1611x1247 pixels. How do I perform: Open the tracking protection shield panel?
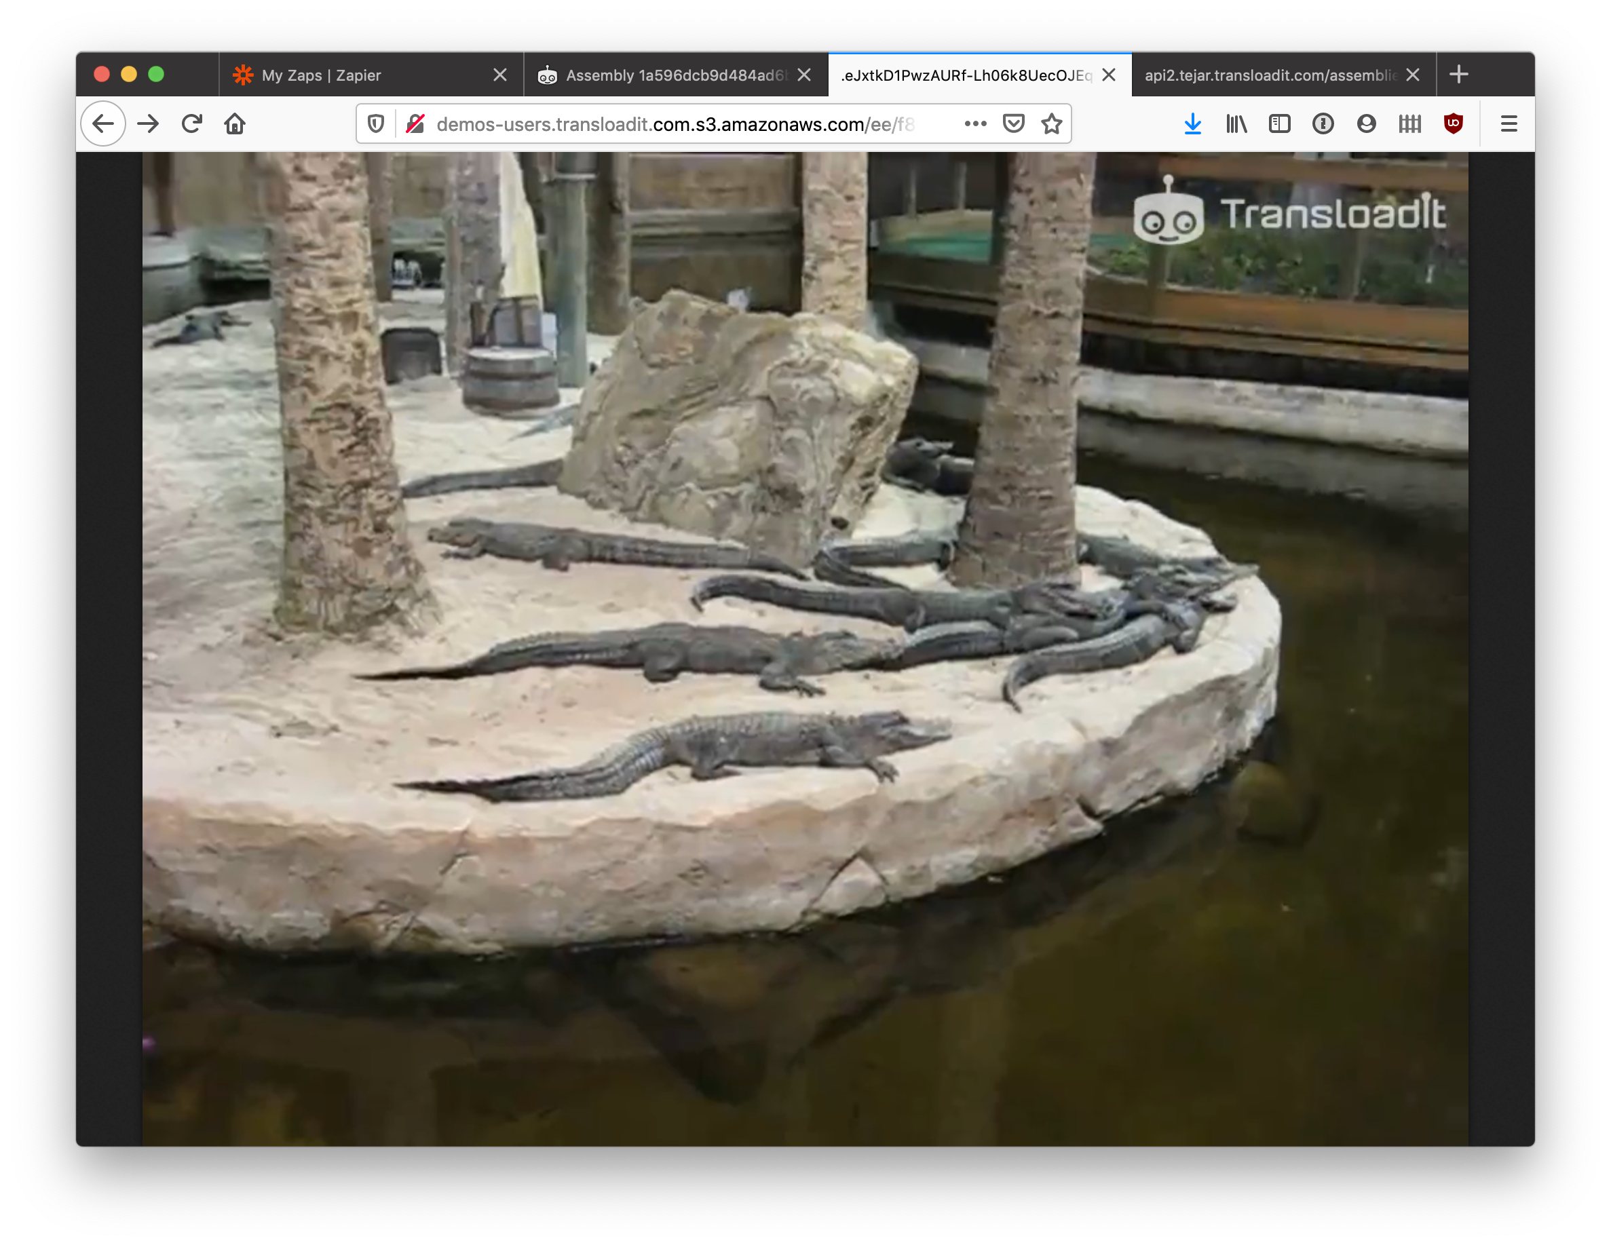click(x=376, y=124)
